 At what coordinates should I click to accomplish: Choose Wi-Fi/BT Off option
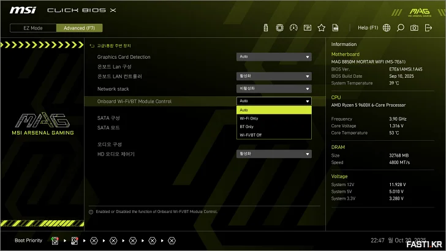[274, 135]
